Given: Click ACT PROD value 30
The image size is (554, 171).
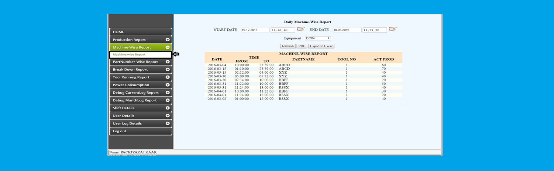Looking at the screenshot, I should [x=384, y=91].
